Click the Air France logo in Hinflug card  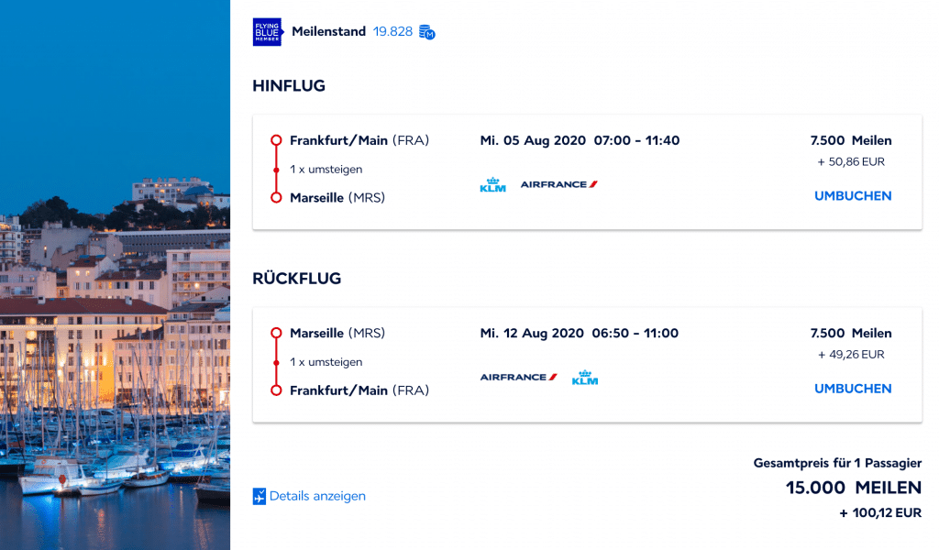pyautogui.click(x=558, y=184)
